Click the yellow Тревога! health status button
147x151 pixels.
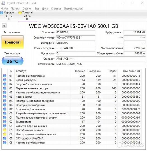(x=12, y=42)
